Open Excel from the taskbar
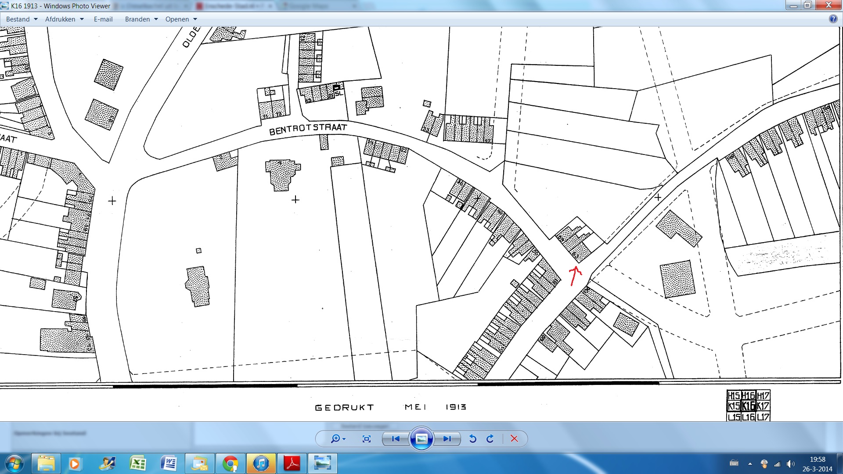This screenshot has width=843, height=474. (138, 463)
